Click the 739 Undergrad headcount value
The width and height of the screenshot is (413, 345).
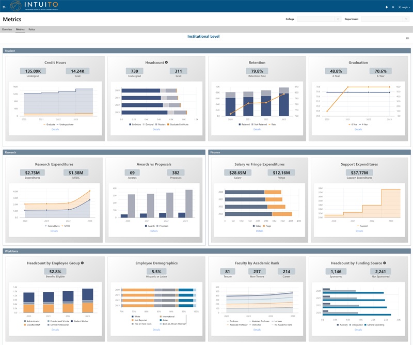[x=134, y=71]
